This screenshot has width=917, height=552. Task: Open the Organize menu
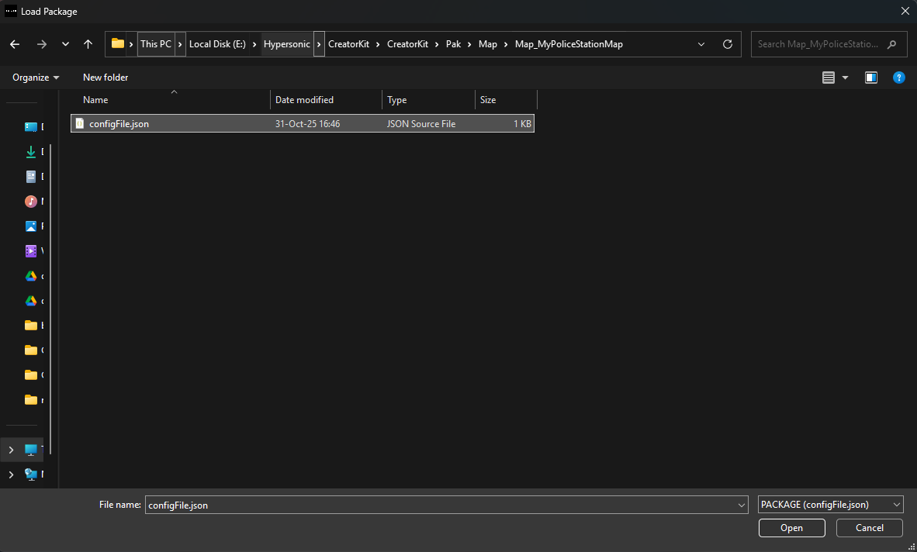[36, 78]
